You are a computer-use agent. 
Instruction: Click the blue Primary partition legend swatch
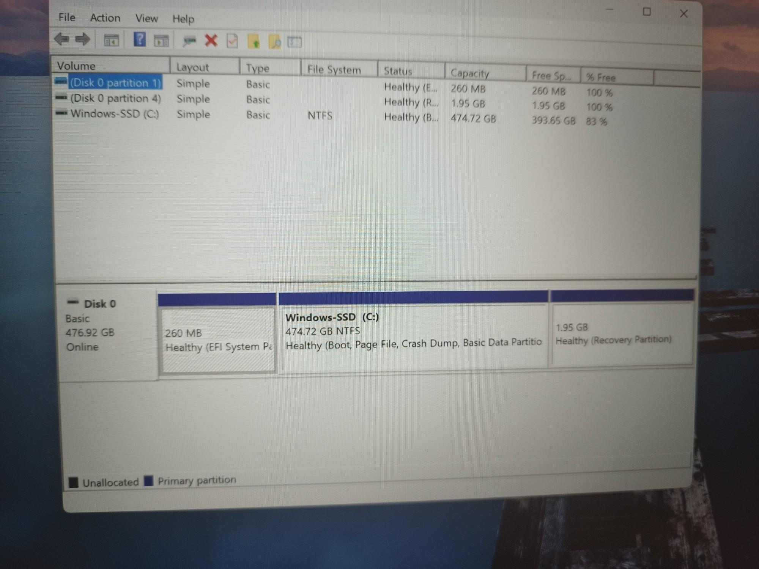tap(149, 481)
